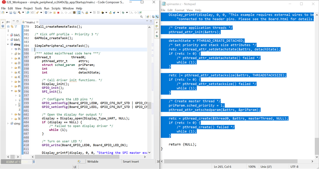Screen dimensions: 319x169
Task: Open the dropdown arrow beside Debug icon
Action: pyautogui.click(x=41, y=13)
